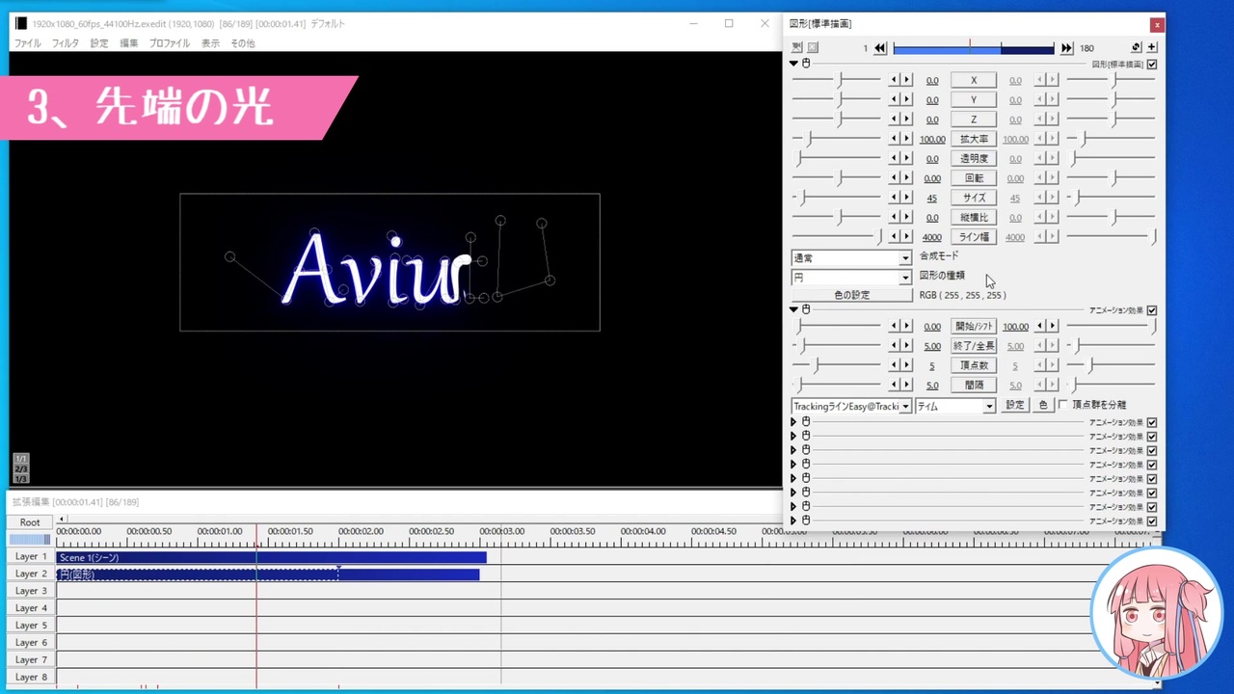Click the camera control icon beside the plus button
The width and height of the screenshot is (1234, 694).
click(1136, 47)
